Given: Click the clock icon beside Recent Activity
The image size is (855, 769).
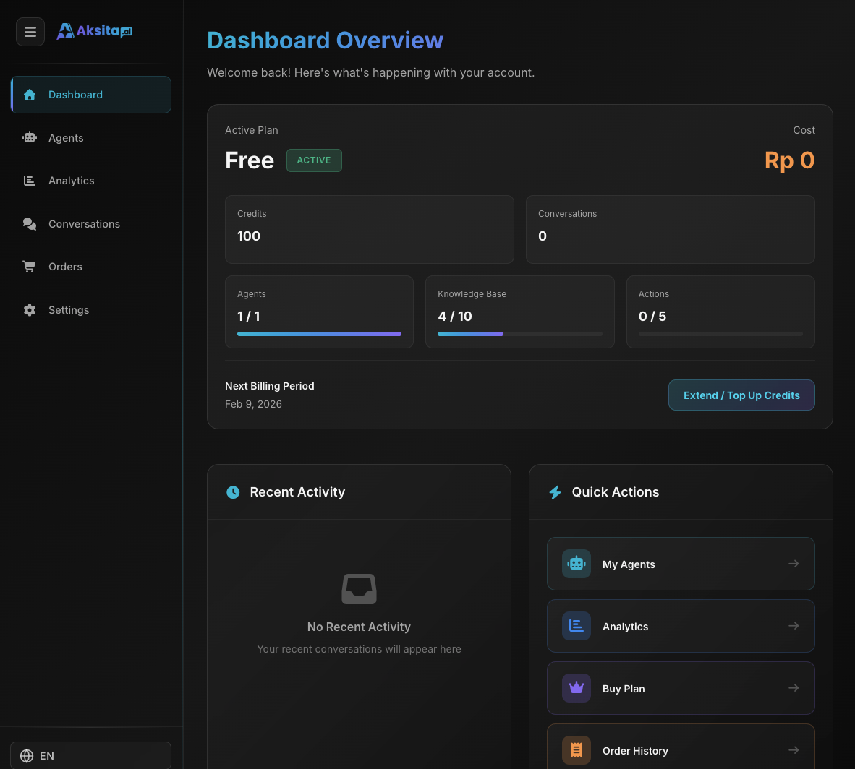Looking at the screenshot, I should pyautogui.click(x=233, y=491).
